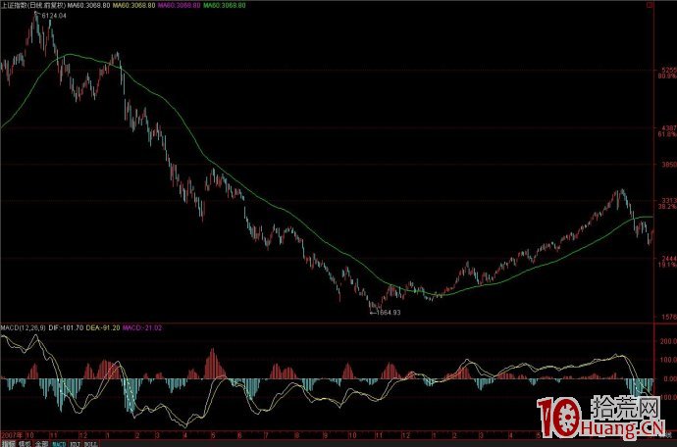Click the 38.2% retracement level on the price axis
Viewport: 677px width, 447px height.
point(666,207)
